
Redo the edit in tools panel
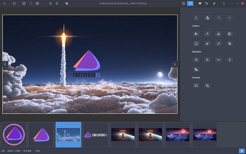tap(230, 18)
